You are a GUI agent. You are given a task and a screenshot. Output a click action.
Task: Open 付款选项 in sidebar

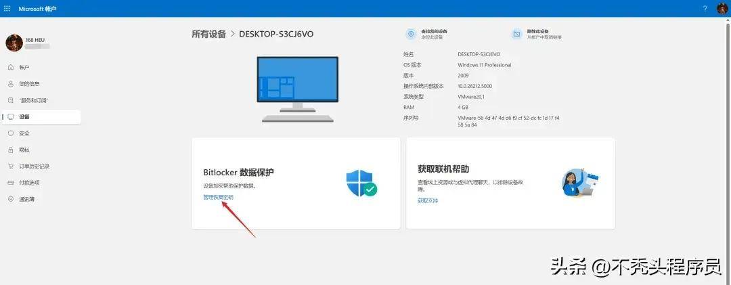click(29, 183)
